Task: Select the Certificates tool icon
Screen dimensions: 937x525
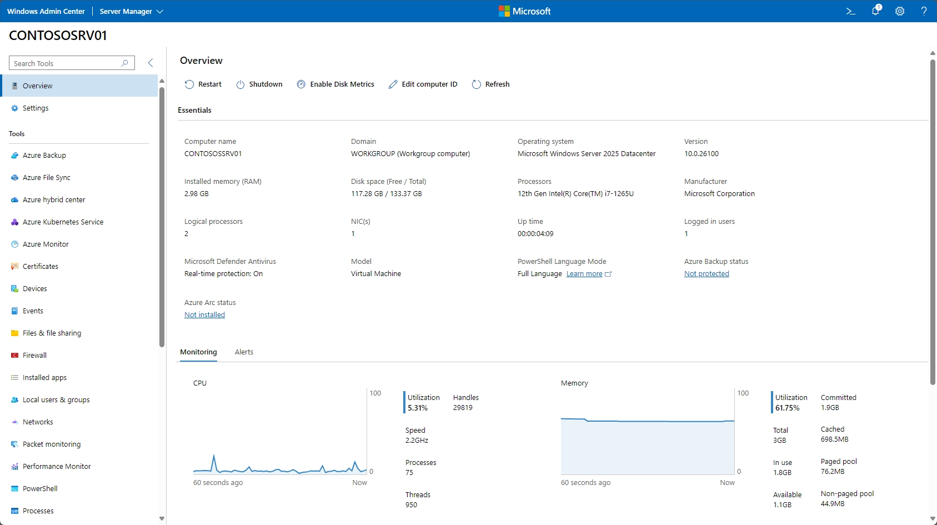Action: (14, 266)
